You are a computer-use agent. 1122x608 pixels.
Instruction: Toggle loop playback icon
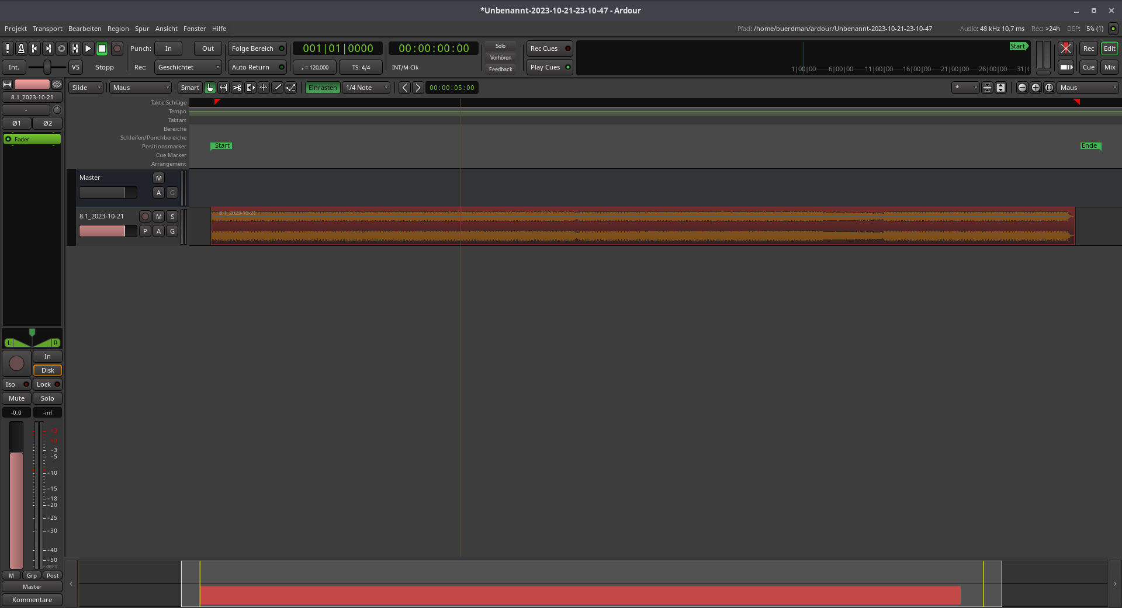61,48
